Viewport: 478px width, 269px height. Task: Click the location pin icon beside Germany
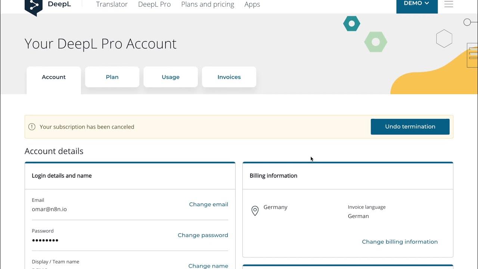(255, 211)
